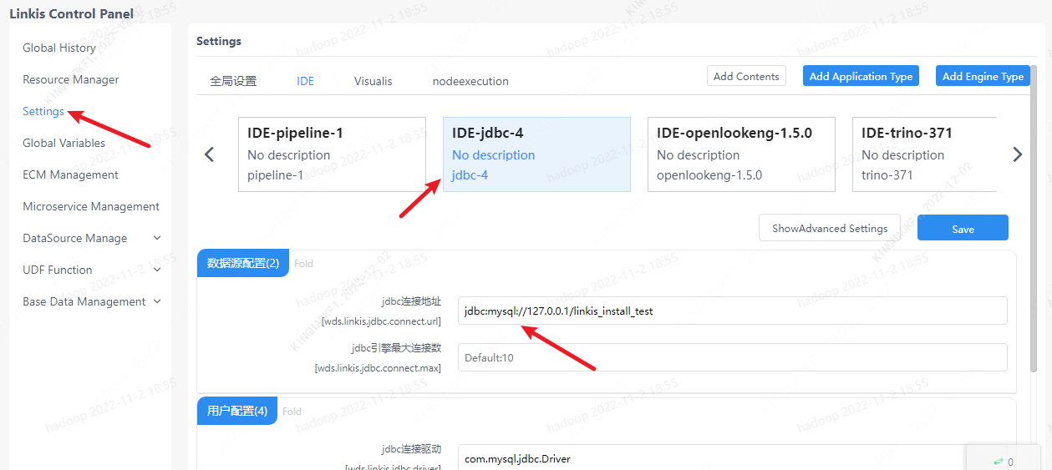Expand the UDF Function submenu

[157, 270]
